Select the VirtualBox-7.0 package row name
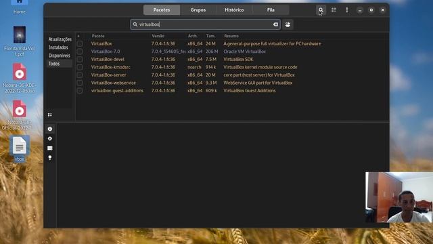433x244 pixels. pyautogui.click(x=106, y=52)
